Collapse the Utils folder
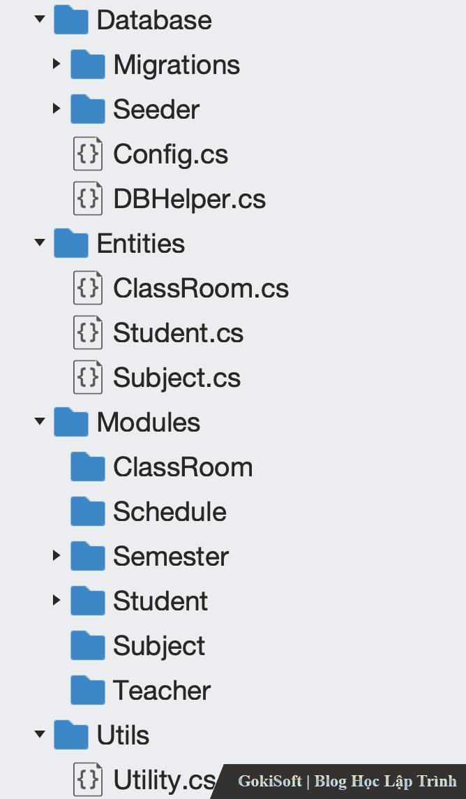 (40, 735)
